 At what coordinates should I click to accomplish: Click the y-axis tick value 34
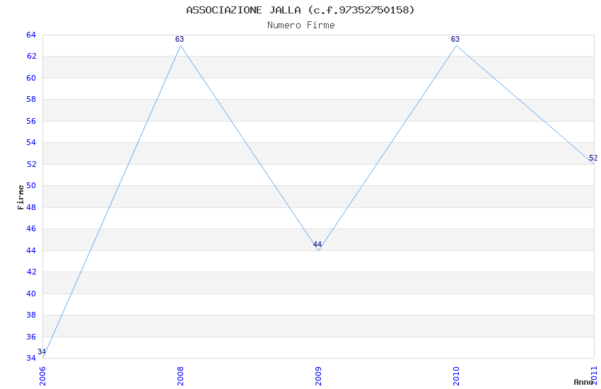[x=31, y=358]
